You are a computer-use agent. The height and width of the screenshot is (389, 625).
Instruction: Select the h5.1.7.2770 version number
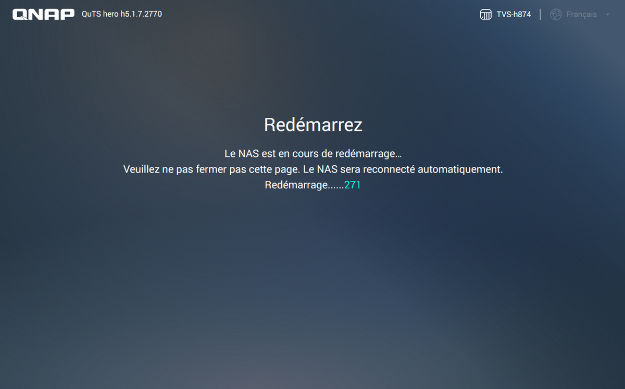point(141,14)
